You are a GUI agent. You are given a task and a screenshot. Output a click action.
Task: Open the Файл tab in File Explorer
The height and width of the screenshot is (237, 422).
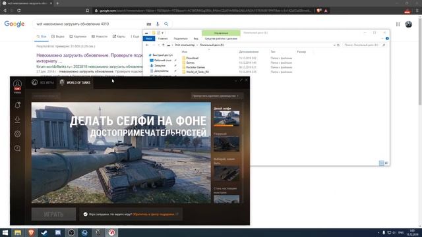click(149, 38)
